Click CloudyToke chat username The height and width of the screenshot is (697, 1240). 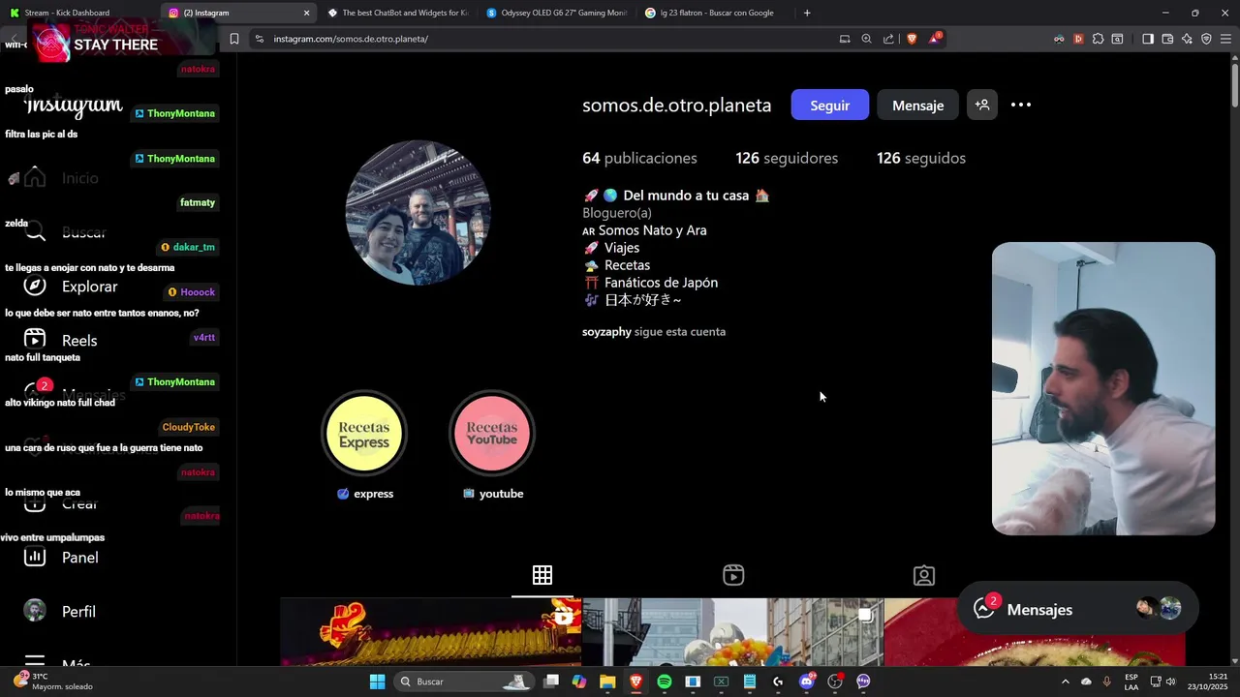point(189,427)
